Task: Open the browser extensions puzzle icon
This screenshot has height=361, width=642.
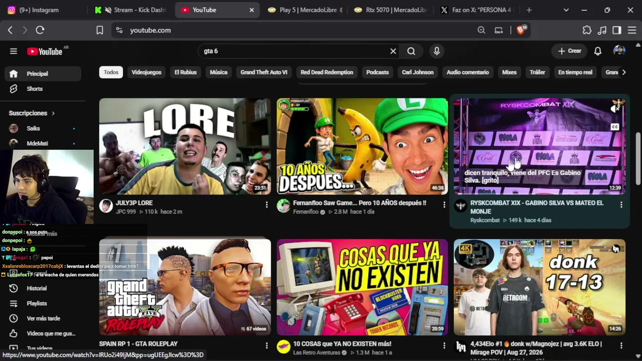Action: coord(587,30)
